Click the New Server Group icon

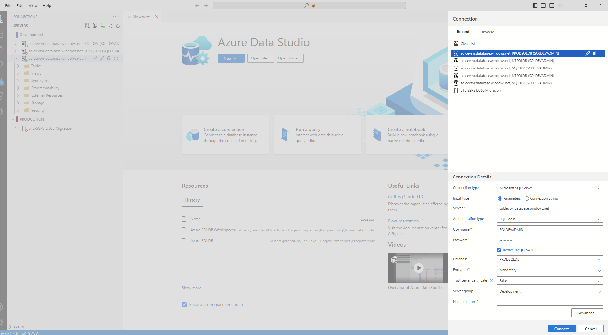tap(95, 26)
